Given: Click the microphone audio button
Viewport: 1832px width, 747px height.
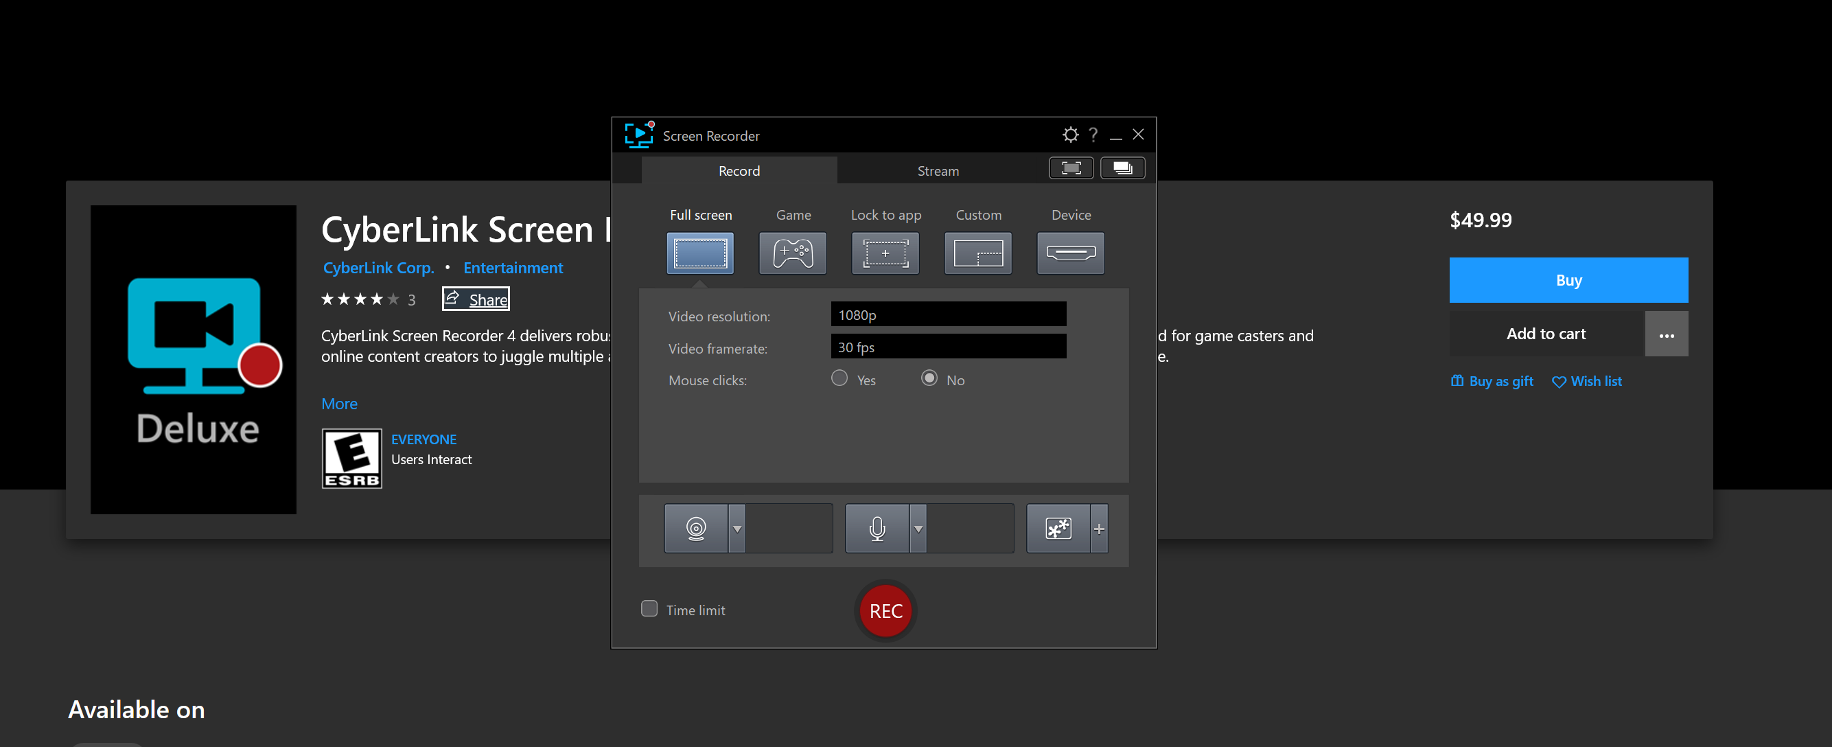Looking at the screenshot, I should 877,529.
